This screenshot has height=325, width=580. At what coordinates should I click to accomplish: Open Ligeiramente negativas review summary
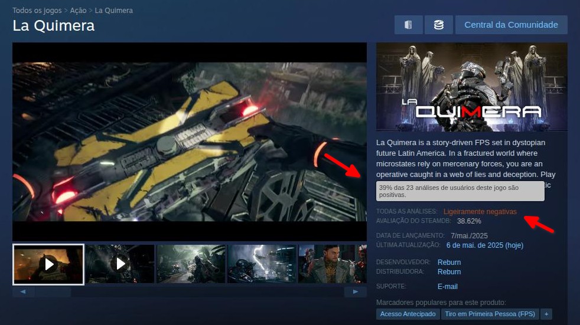pyautogui.click(x=480, y=212)
